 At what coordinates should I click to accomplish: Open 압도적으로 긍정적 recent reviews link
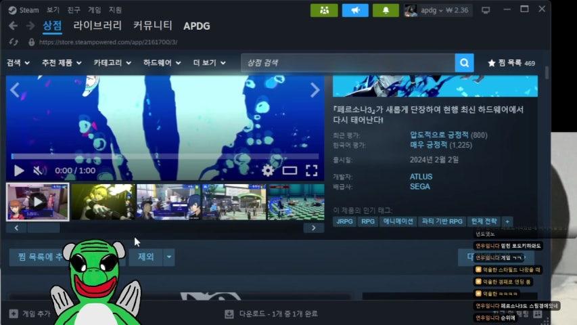click(x=439, y=135)
